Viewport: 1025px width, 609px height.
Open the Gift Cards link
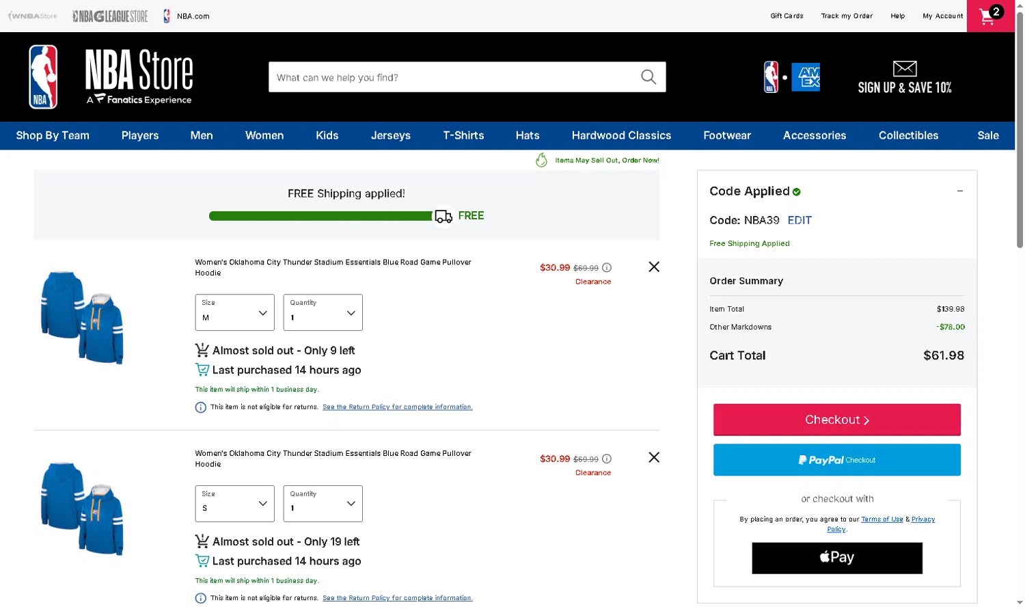(x=787, y=16)
